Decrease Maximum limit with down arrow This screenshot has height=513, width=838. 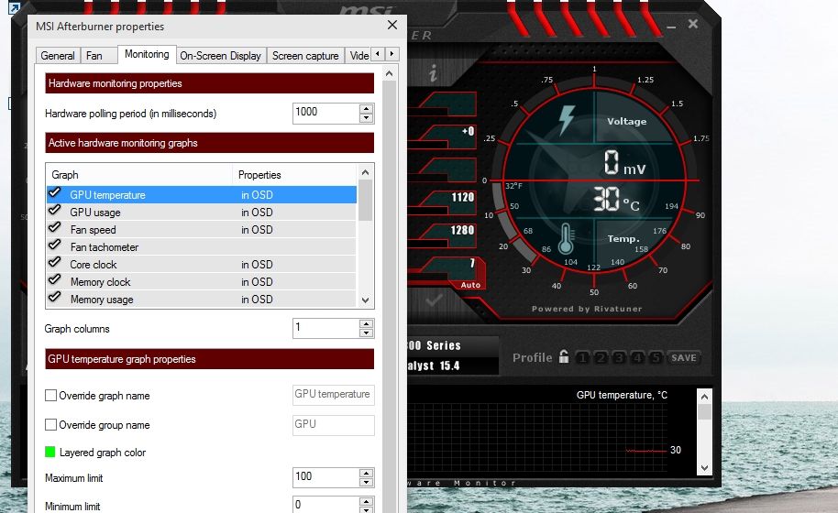366,483
